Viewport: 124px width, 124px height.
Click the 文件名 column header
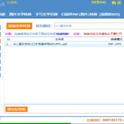60,39
